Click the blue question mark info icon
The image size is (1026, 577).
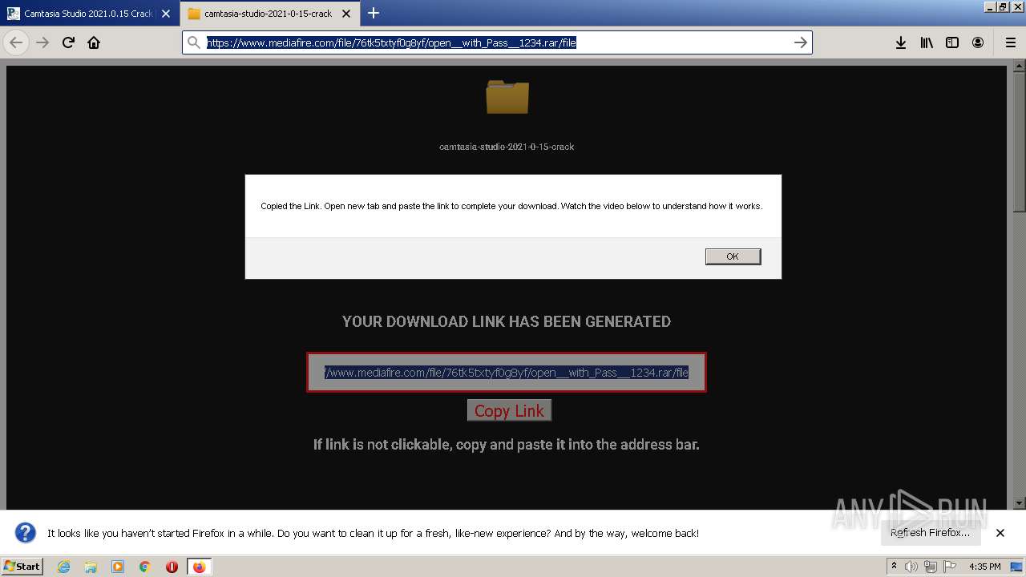tap(26, 533)
